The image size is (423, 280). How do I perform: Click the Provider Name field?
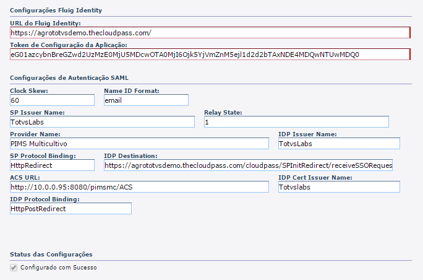coord(140,144)
